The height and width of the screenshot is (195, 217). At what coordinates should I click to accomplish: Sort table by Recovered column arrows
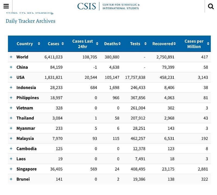coord(175,44)
